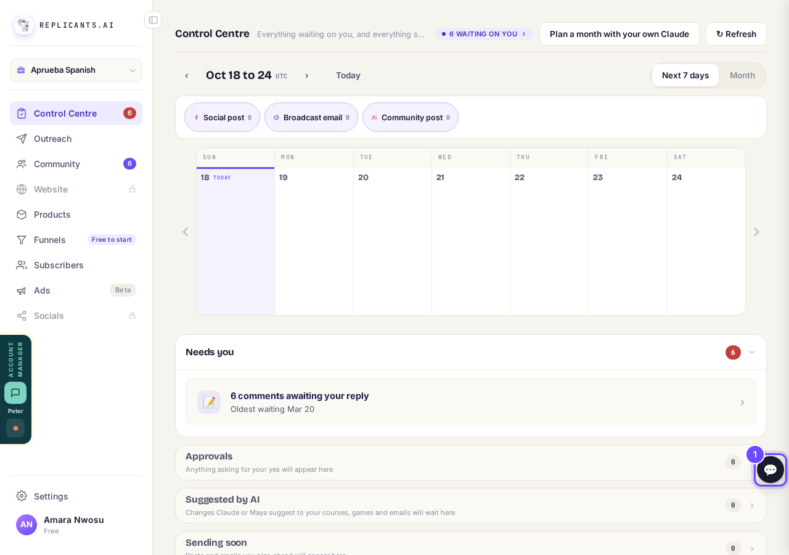
Task: Switch calendar to Month view
Action: [742, 75]
